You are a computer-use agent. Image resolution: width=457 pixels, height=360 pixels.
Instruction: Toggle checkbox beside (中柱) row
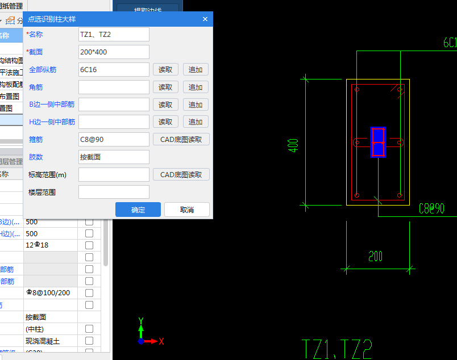click(89, 329)
